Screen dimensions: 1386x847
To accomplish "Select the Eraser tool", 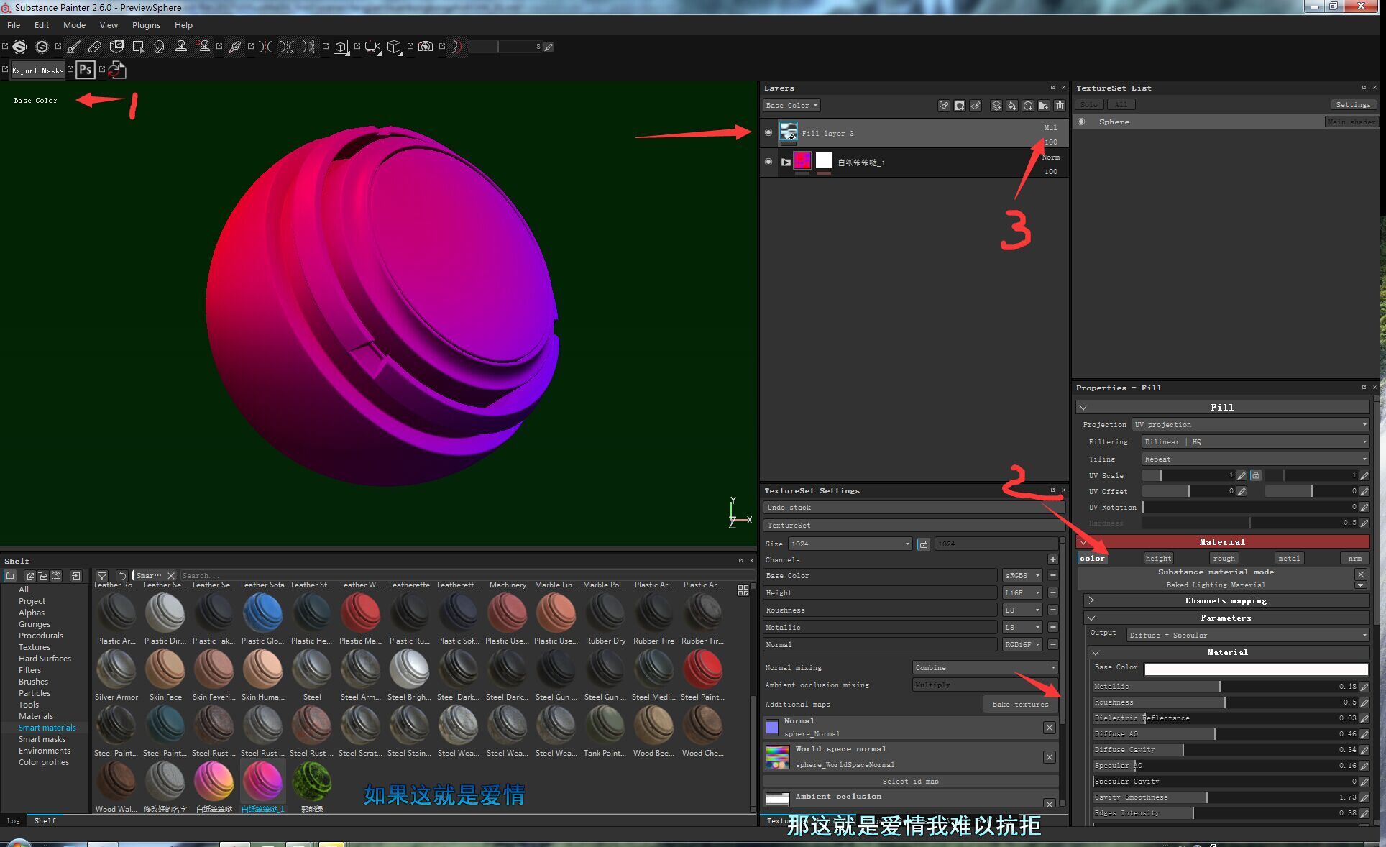I will pos(95,47).
